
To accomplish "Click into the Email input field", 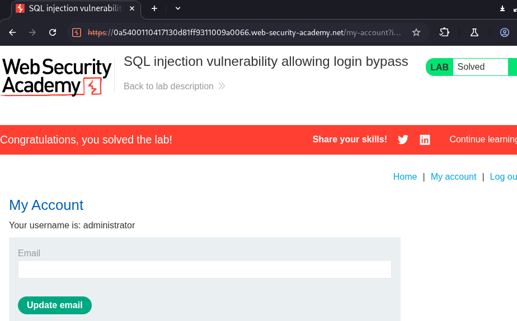I will pos(205,270).
